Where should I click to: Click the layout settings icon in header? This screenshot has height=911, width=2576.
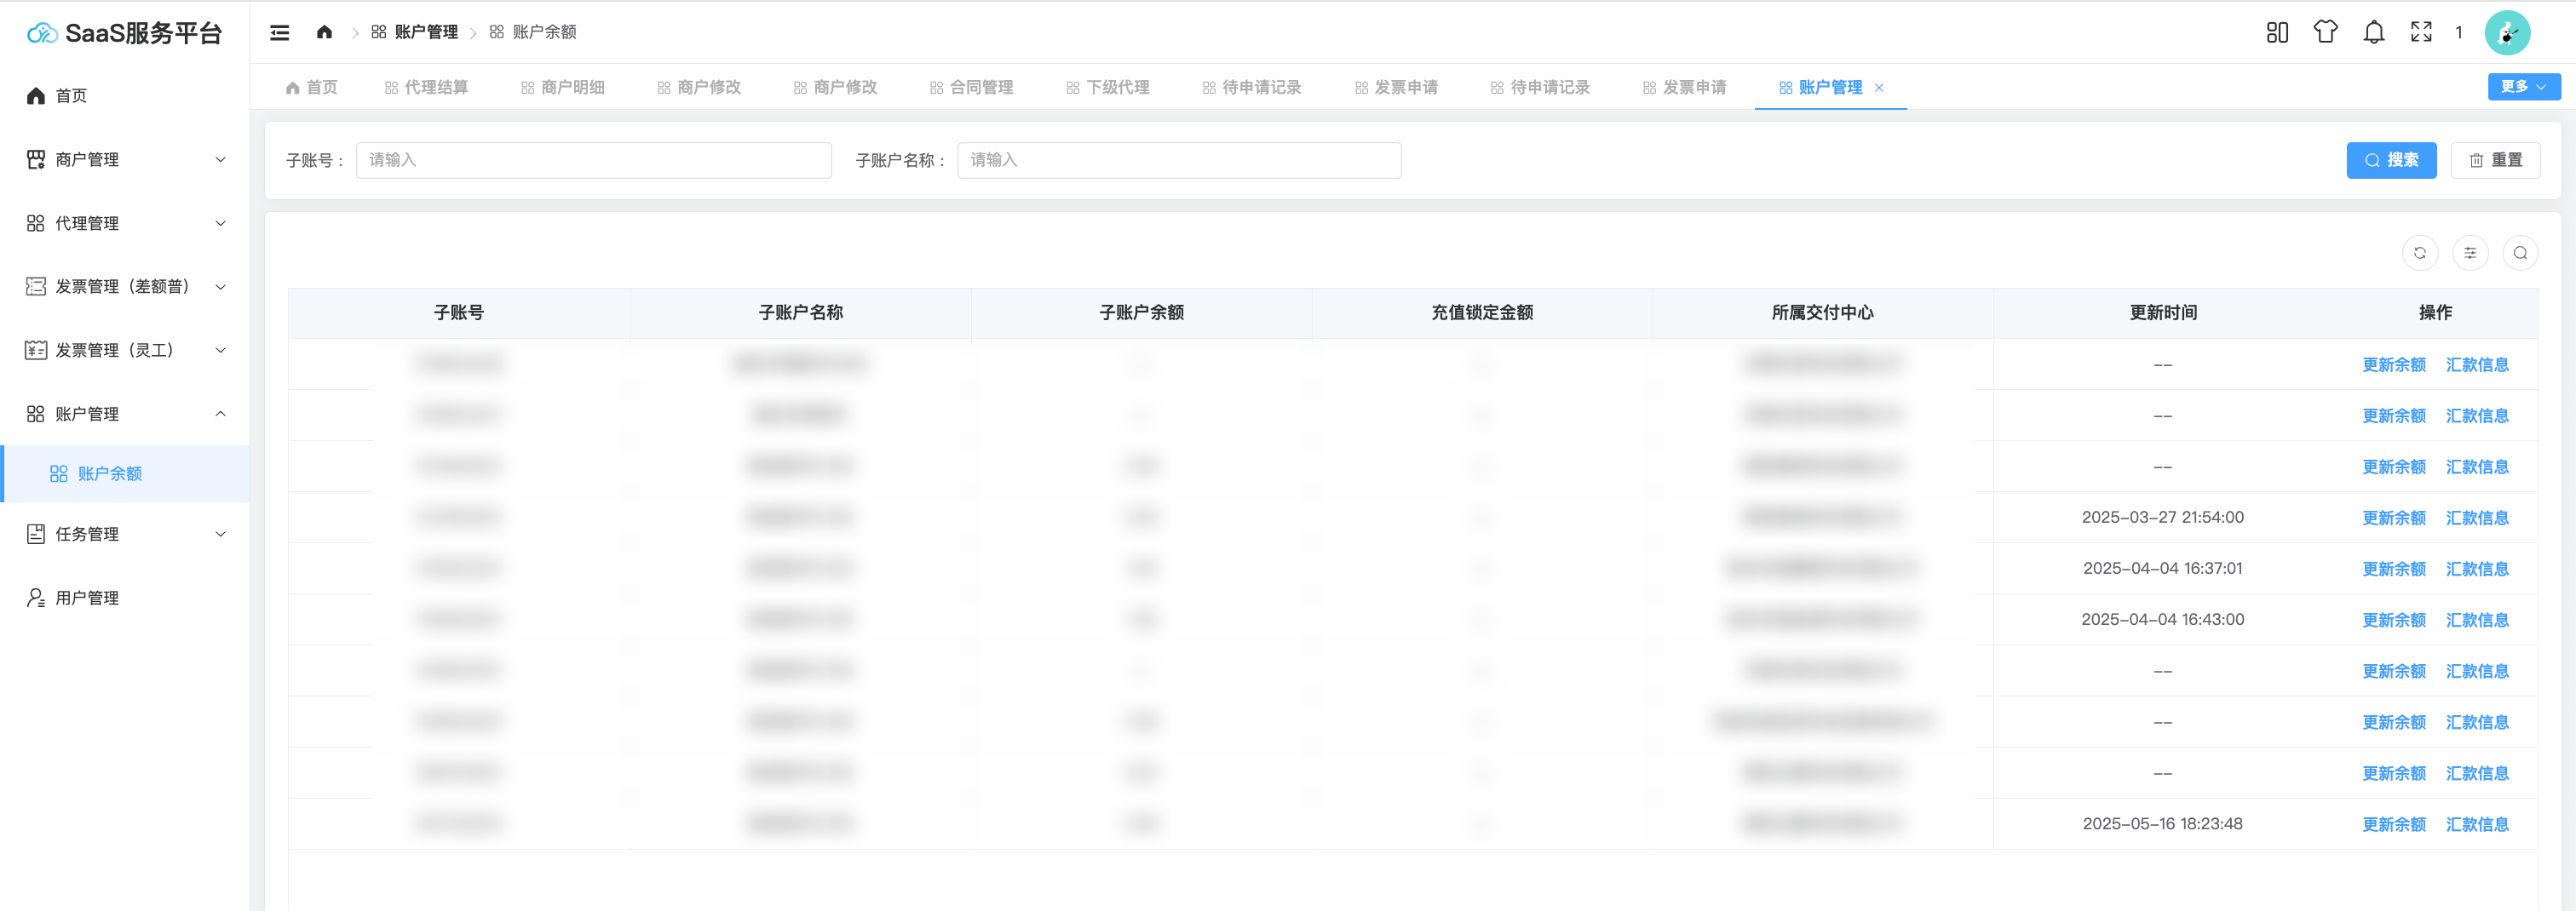(x=2277, y=33)
